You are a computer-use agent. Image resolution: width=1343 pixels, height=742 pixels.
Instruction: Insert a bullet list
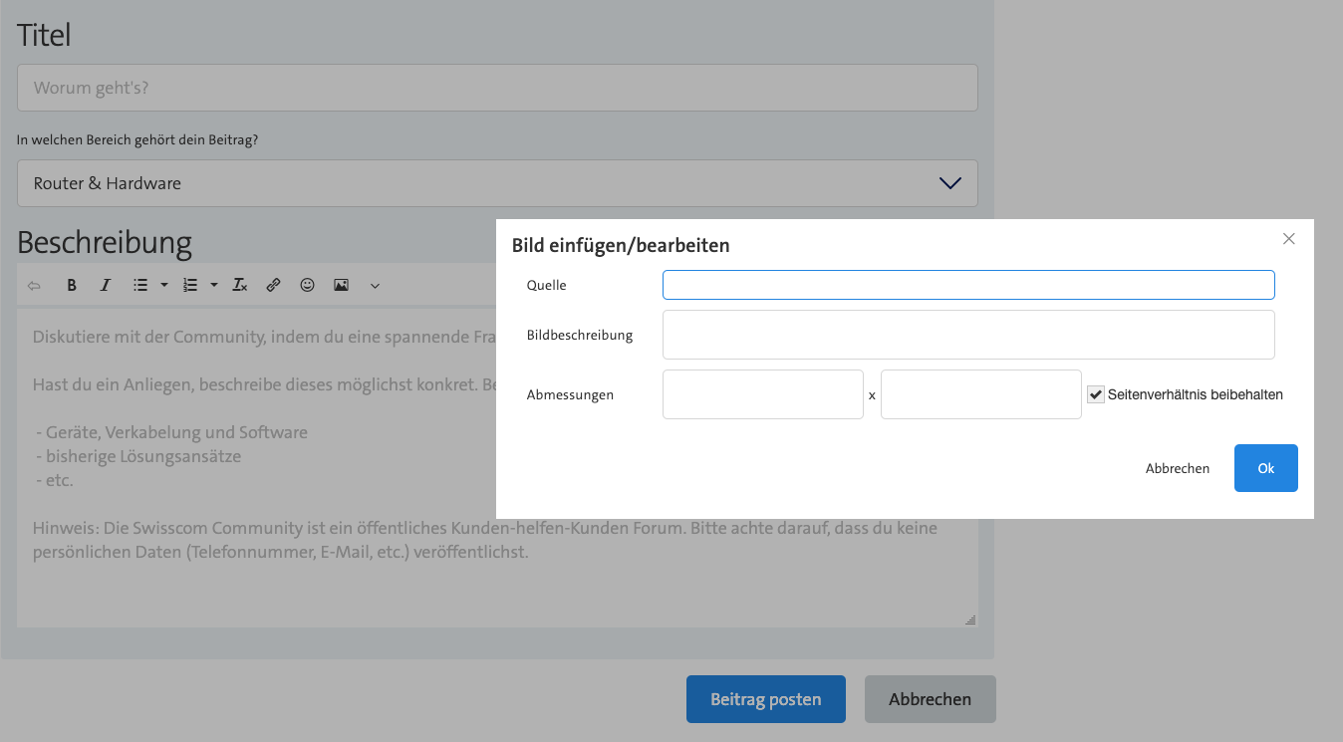pos(140,286)
